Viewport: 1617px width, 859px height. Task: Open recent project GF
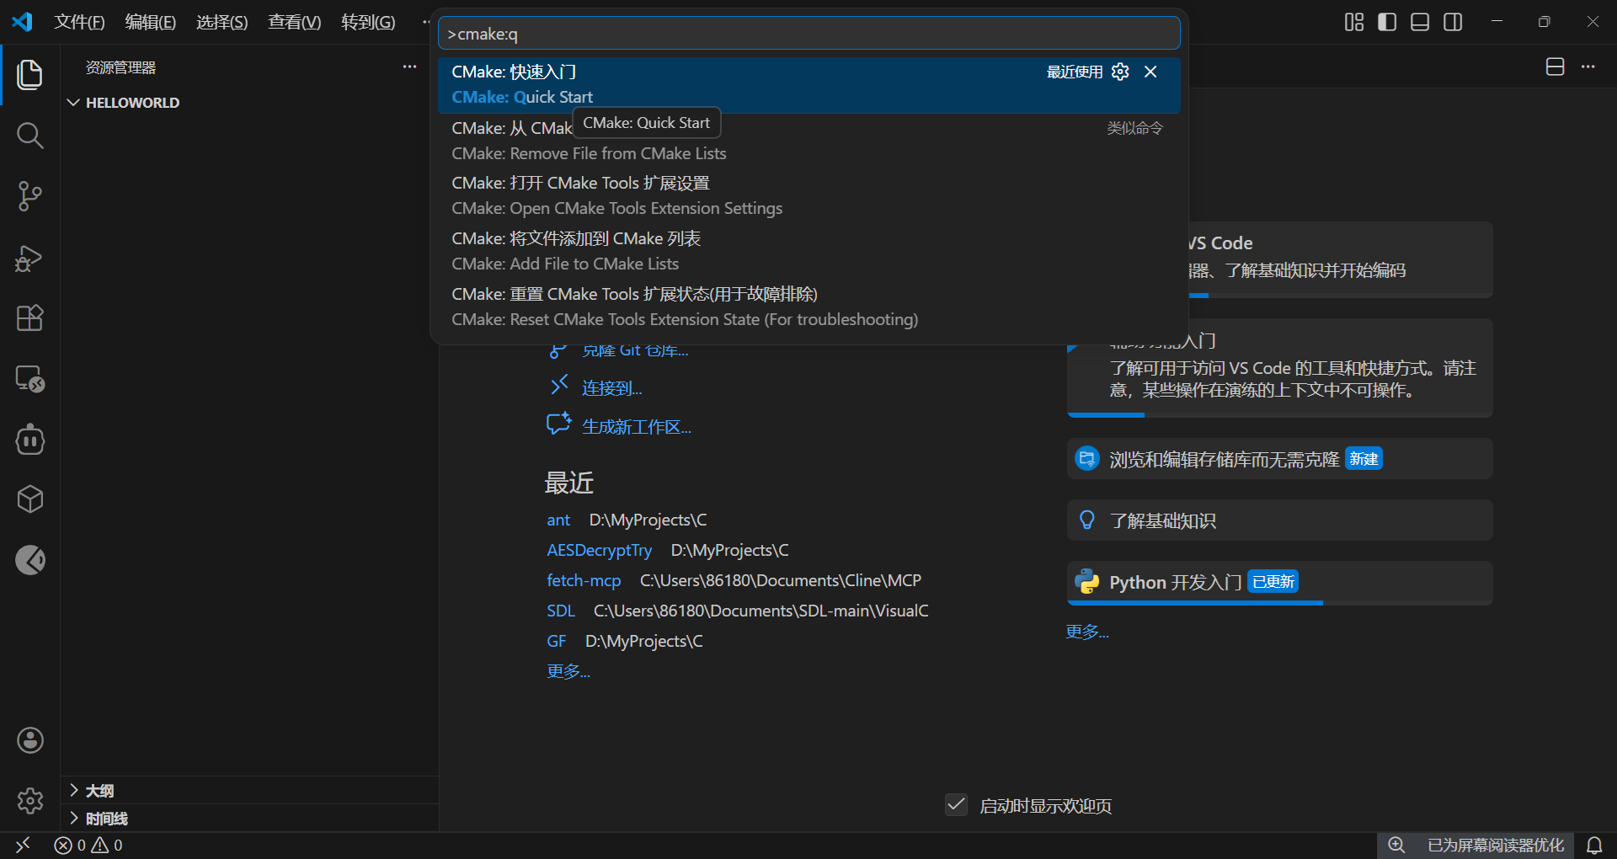pyautogui.click(x=557, y=641)
